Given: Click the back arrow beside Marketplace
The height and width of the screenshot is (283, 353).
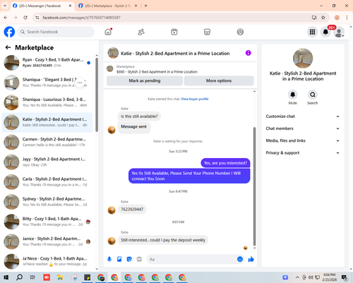Looking at the screenshot, I should click(x=8, y=47).
